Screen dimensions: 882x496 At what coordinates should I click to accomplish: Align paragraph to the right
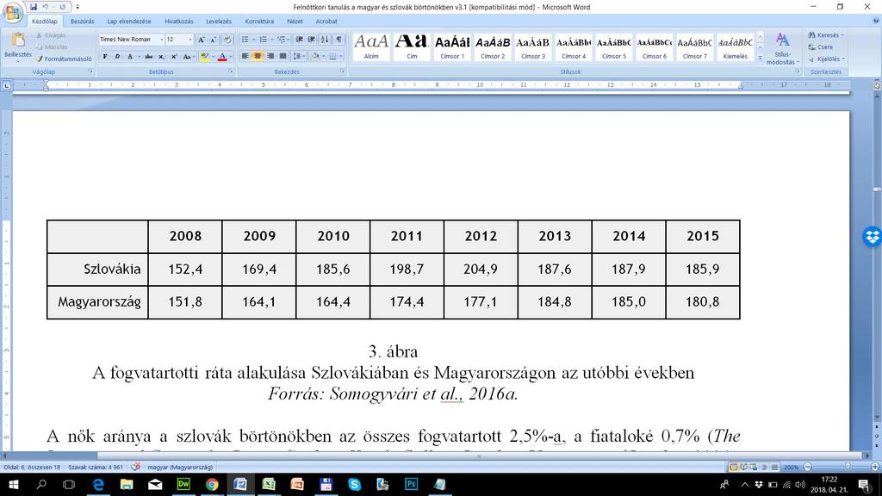270,56
